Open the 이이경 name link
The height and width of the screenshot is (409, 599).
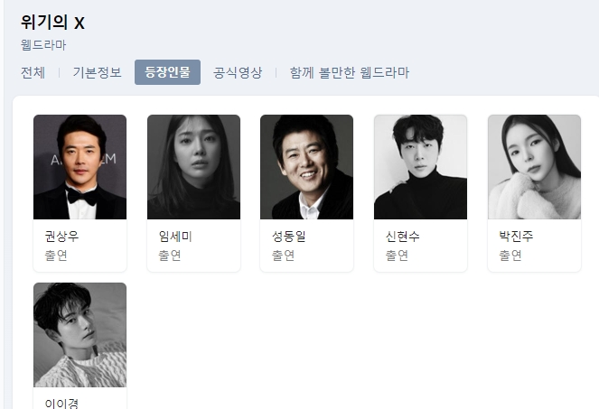coord(61,404)
